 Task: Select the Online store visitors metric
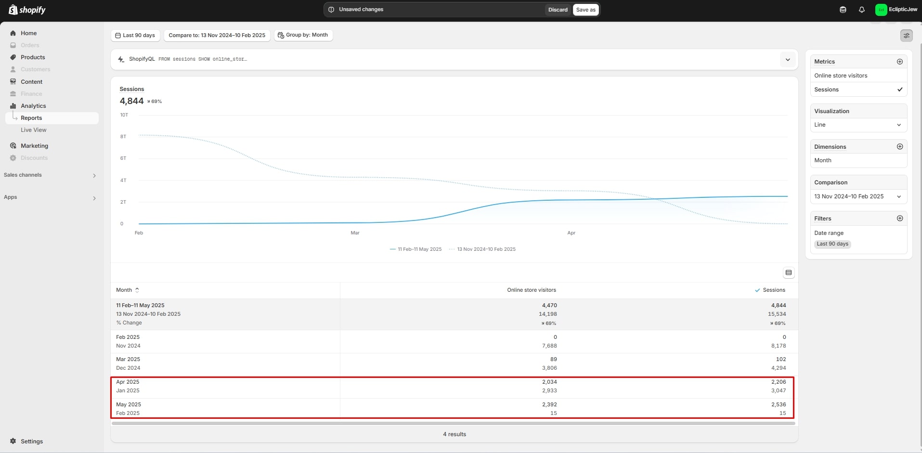(841, 76)
